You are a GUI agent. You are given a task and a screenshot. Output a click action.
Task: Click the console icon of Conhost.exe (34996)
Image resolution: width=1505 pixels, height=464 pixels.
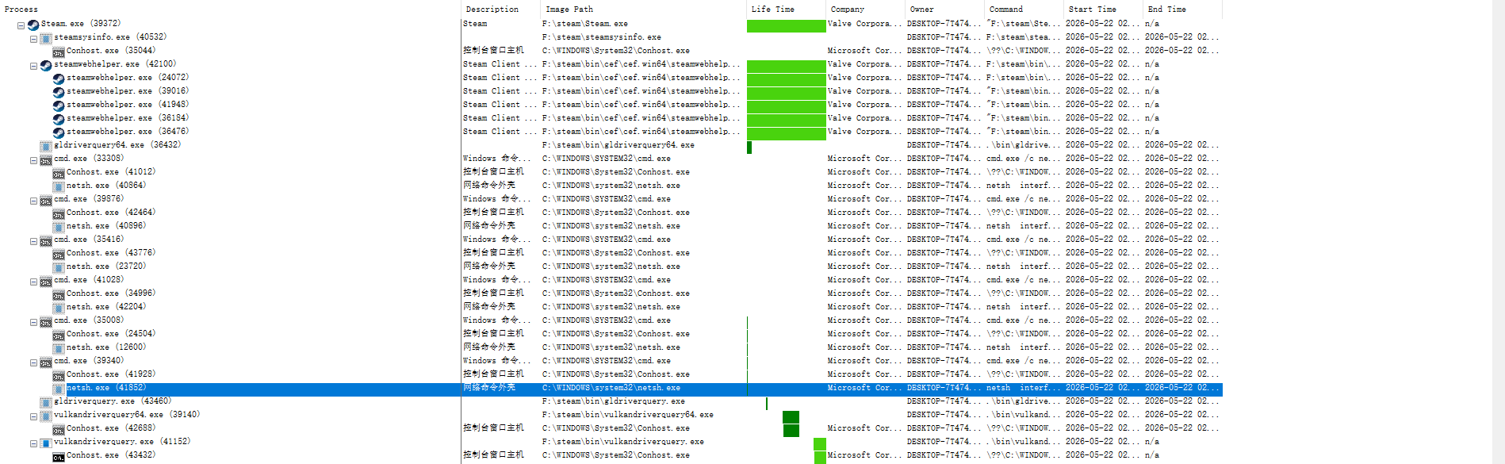point(59,294)
